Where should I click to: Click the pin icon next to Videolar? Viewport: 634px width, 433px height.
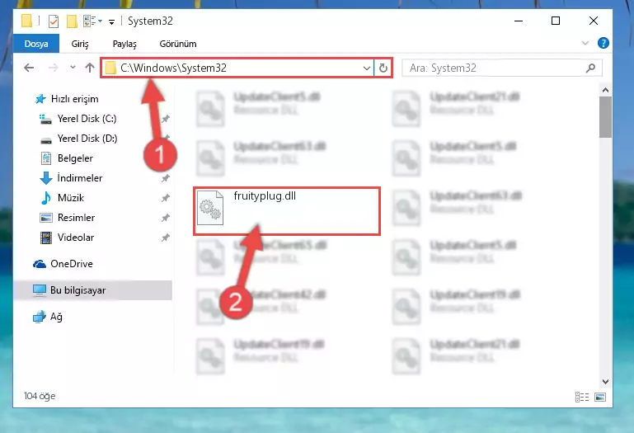(x=166, y=238)
